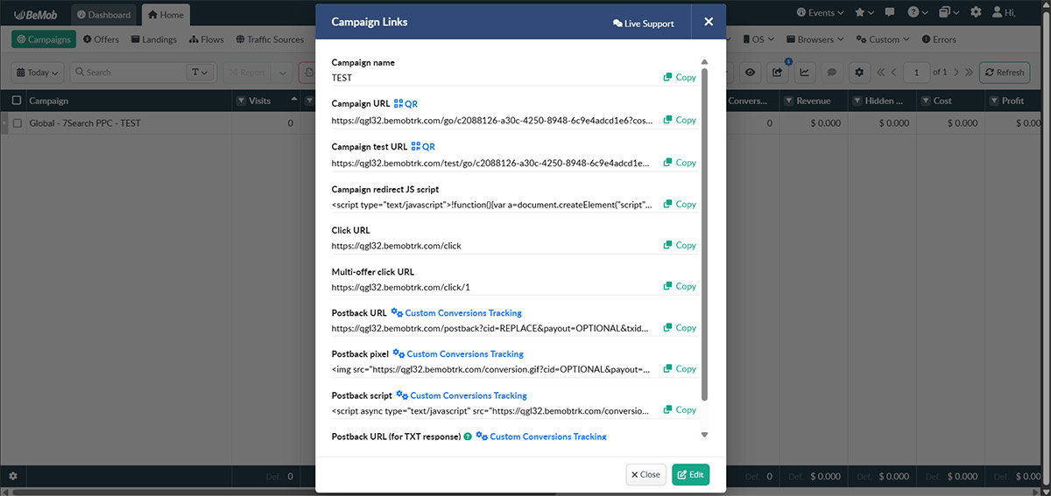The image size is (1051, 496).
Task: Open Live Support chat
Action: [x=644, y=24]
